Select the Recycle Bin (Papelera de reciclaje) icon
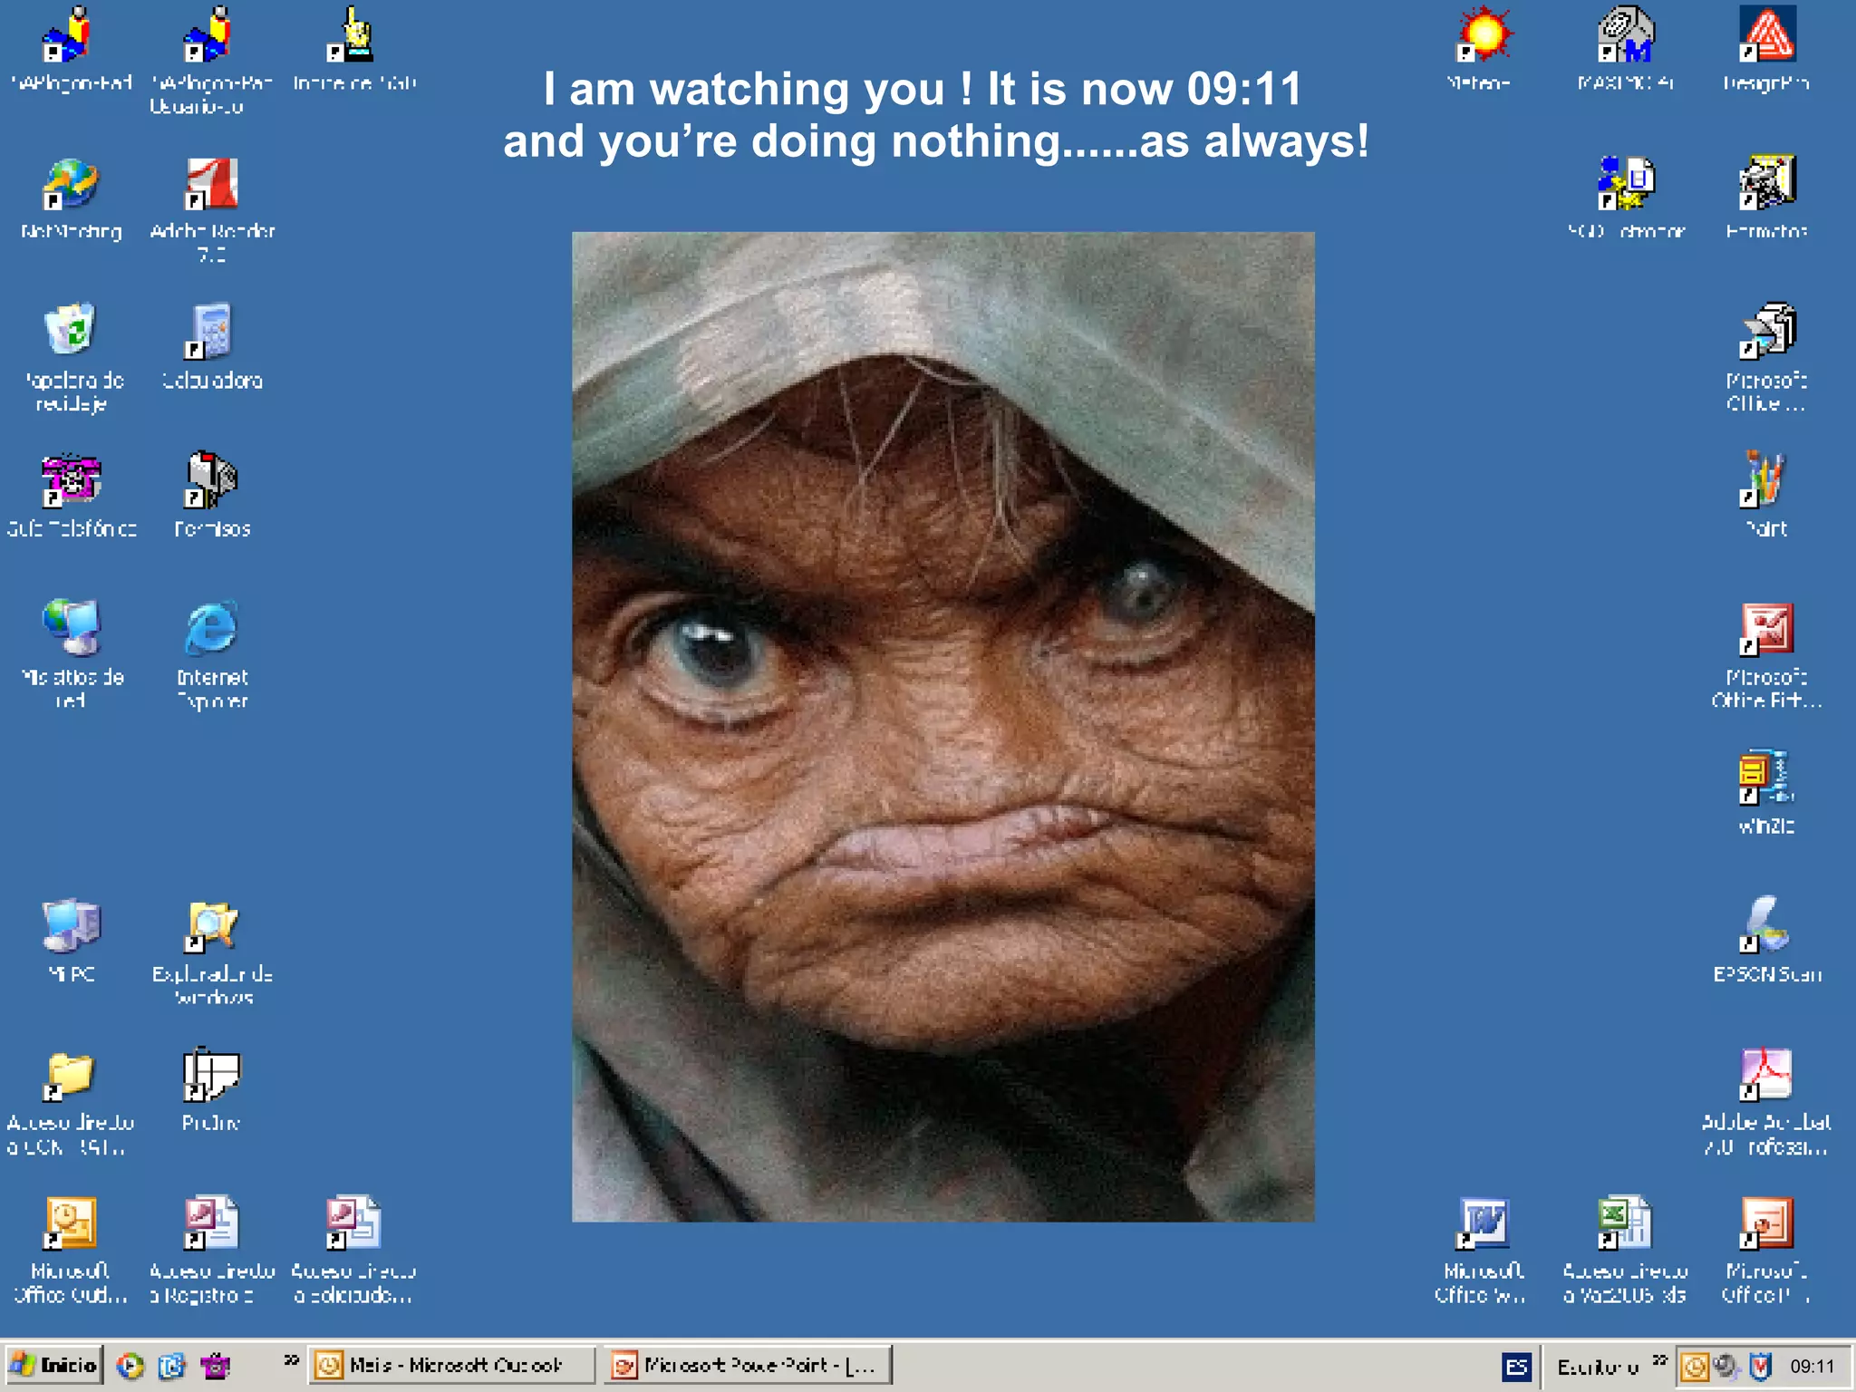 tap(71, 331)
